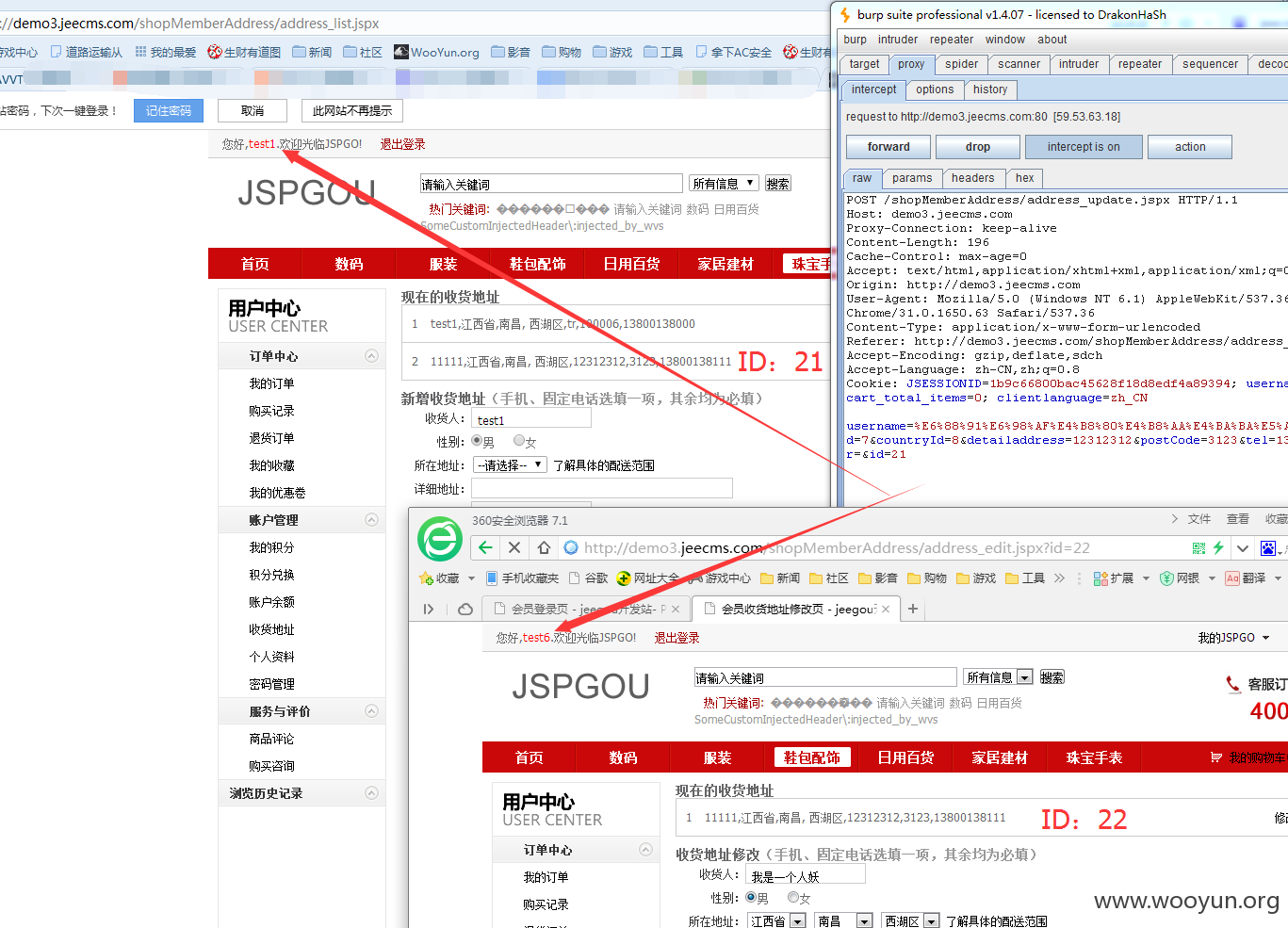Click the 360 browser stop loading X

click(x=514, y=547)
